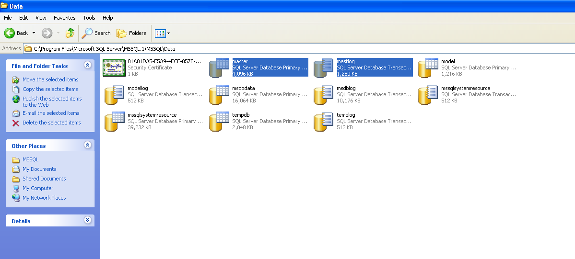
Task: Open the Search magnifier tool
Action: point(96,33)
